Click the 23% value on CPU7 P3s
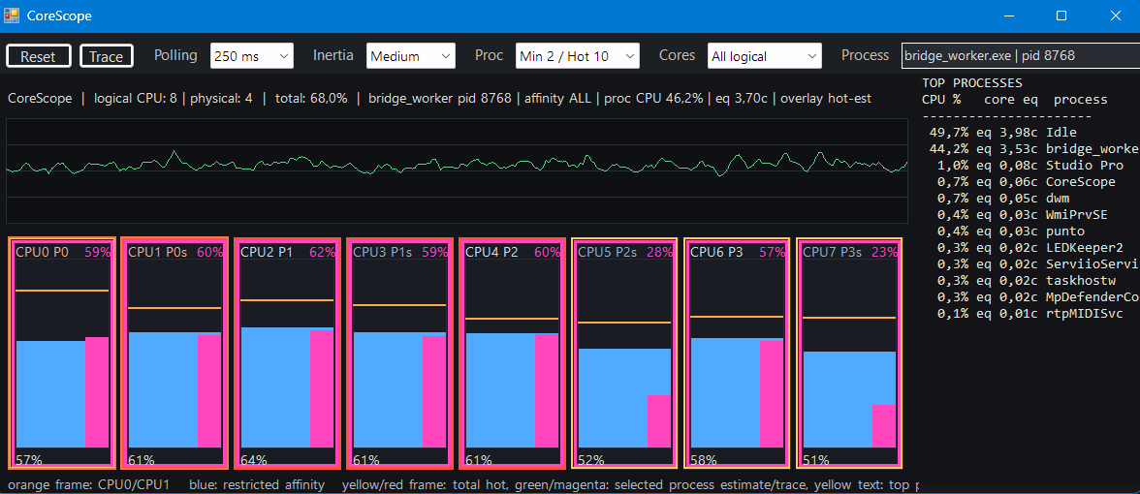1140x494 pixels. (x=884, y=252)
